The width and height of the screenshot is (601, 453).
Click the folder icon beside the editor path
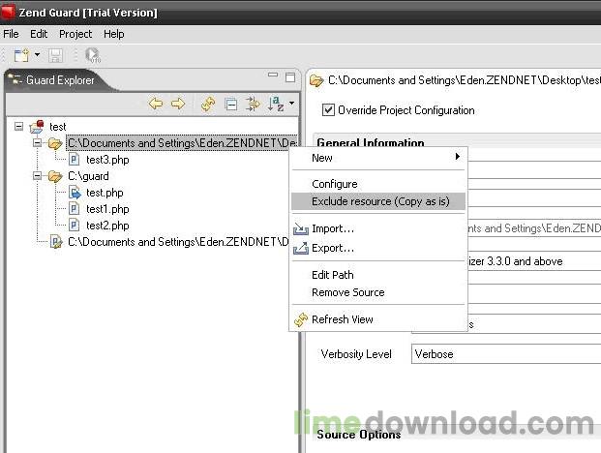(x=316, y=80)
